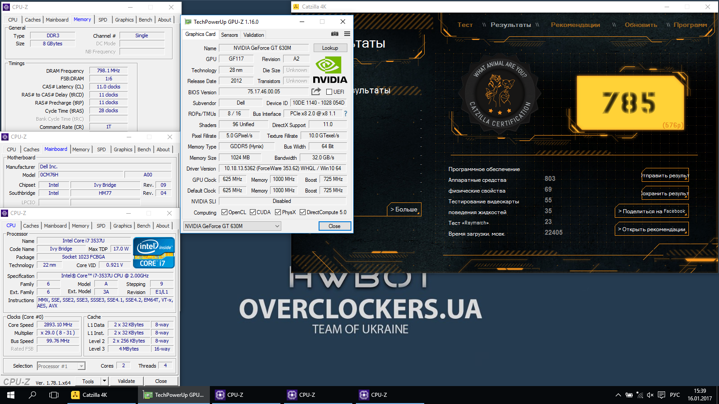Image resolution: width=719 pixels, height=404 pixels.
Task: Switch to Catzilla 4K from the taskbar
Action: [x=102, y=395]
